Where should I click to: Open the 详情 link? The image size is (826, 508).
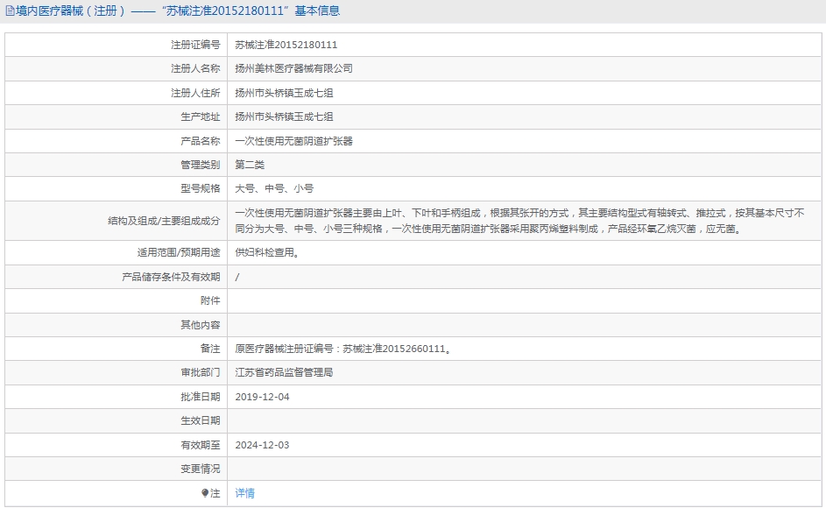pyautogui.click(x=244, y=493)
